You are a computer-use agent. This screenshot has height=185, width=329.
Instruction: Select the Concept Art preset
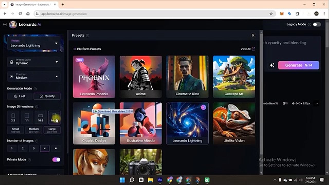click(x=234, y=77)
